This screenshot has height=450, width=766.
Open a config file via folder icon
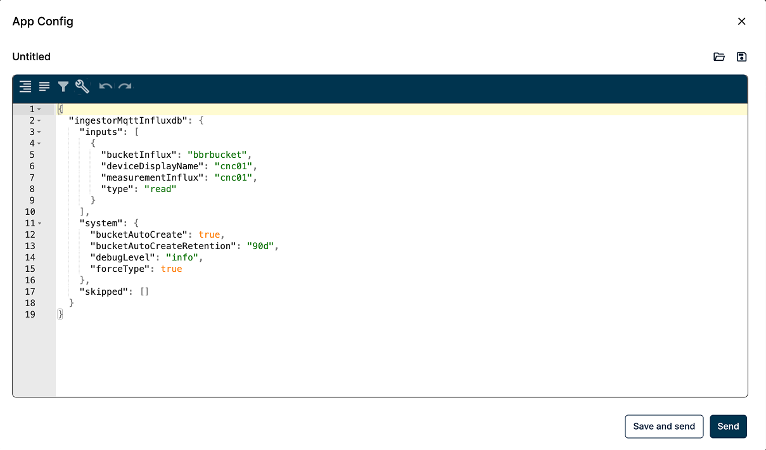719,57
